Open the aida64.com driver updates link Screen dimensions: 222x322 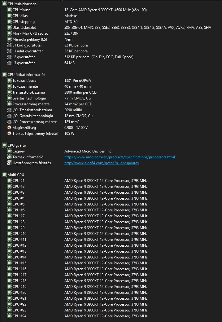point(101,163)
